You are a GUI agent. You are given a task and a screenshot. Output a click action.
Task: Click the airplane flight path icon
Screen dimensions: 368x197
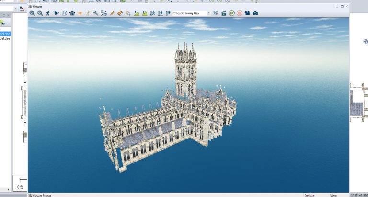[x=216, y=13]
